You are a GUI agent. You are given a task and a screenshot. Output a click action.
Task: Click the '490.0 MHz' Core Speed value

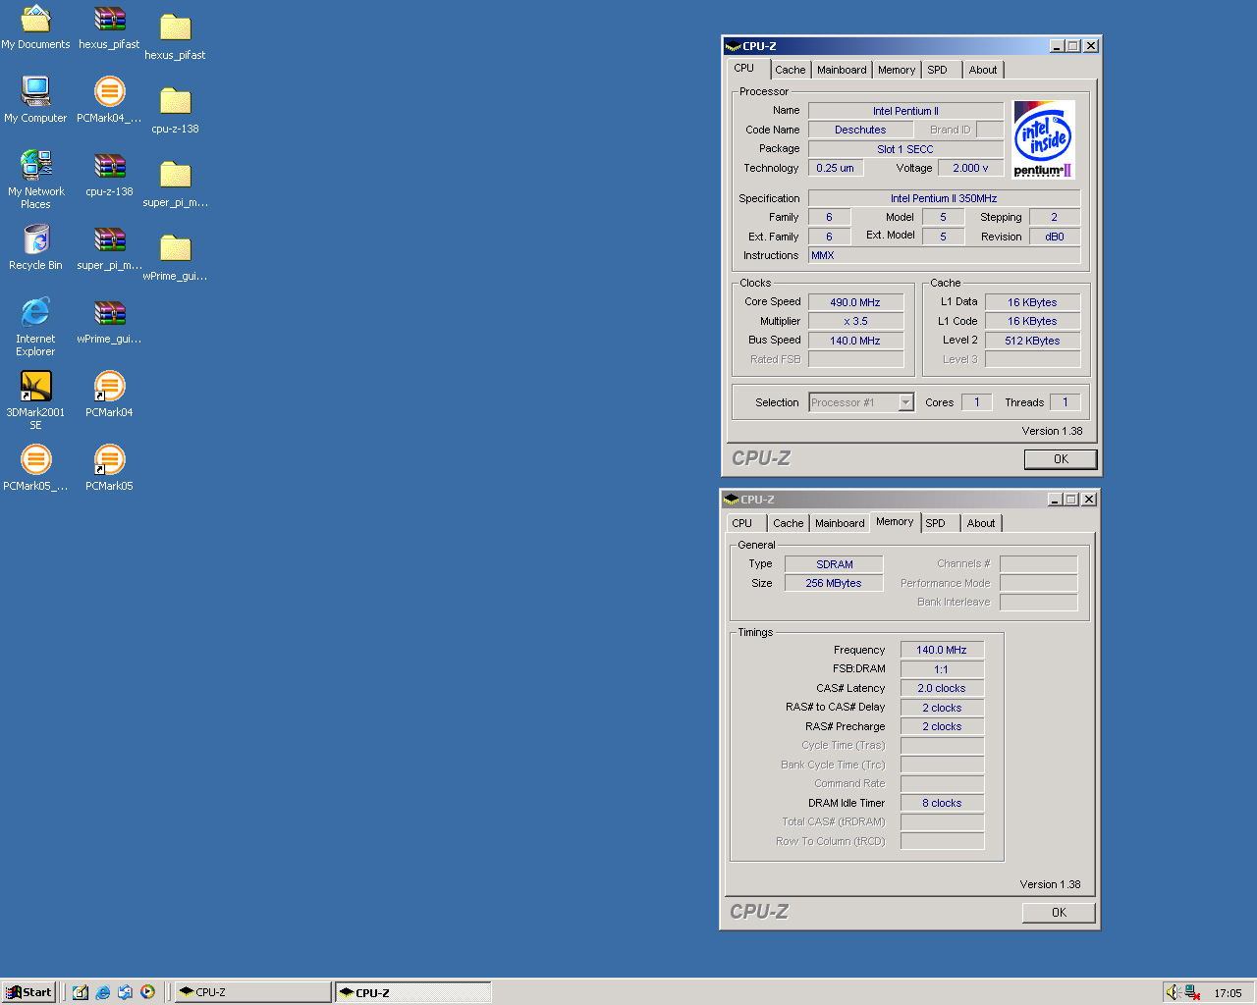tap(855, 302)
